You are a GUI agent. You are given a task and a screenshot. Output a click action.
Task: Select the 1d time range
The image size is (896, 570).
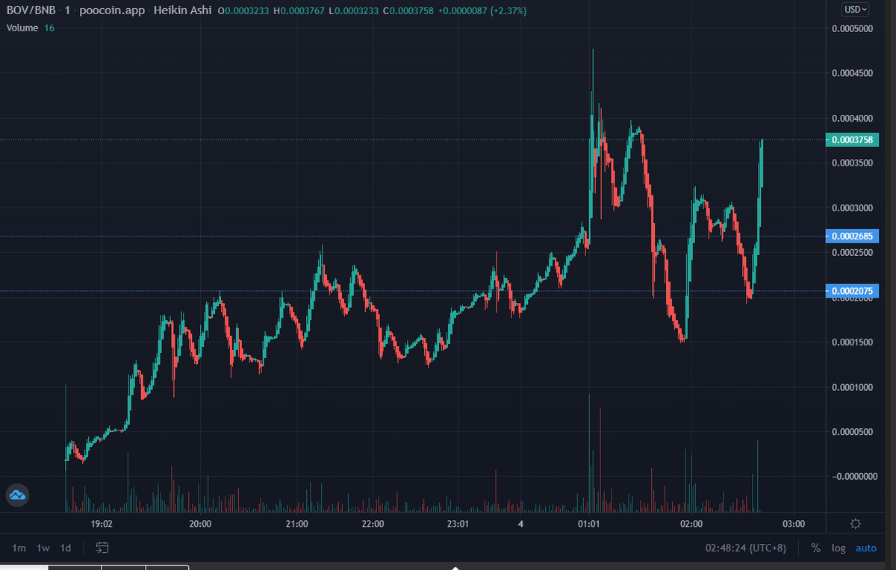click(x=66, y=548)
